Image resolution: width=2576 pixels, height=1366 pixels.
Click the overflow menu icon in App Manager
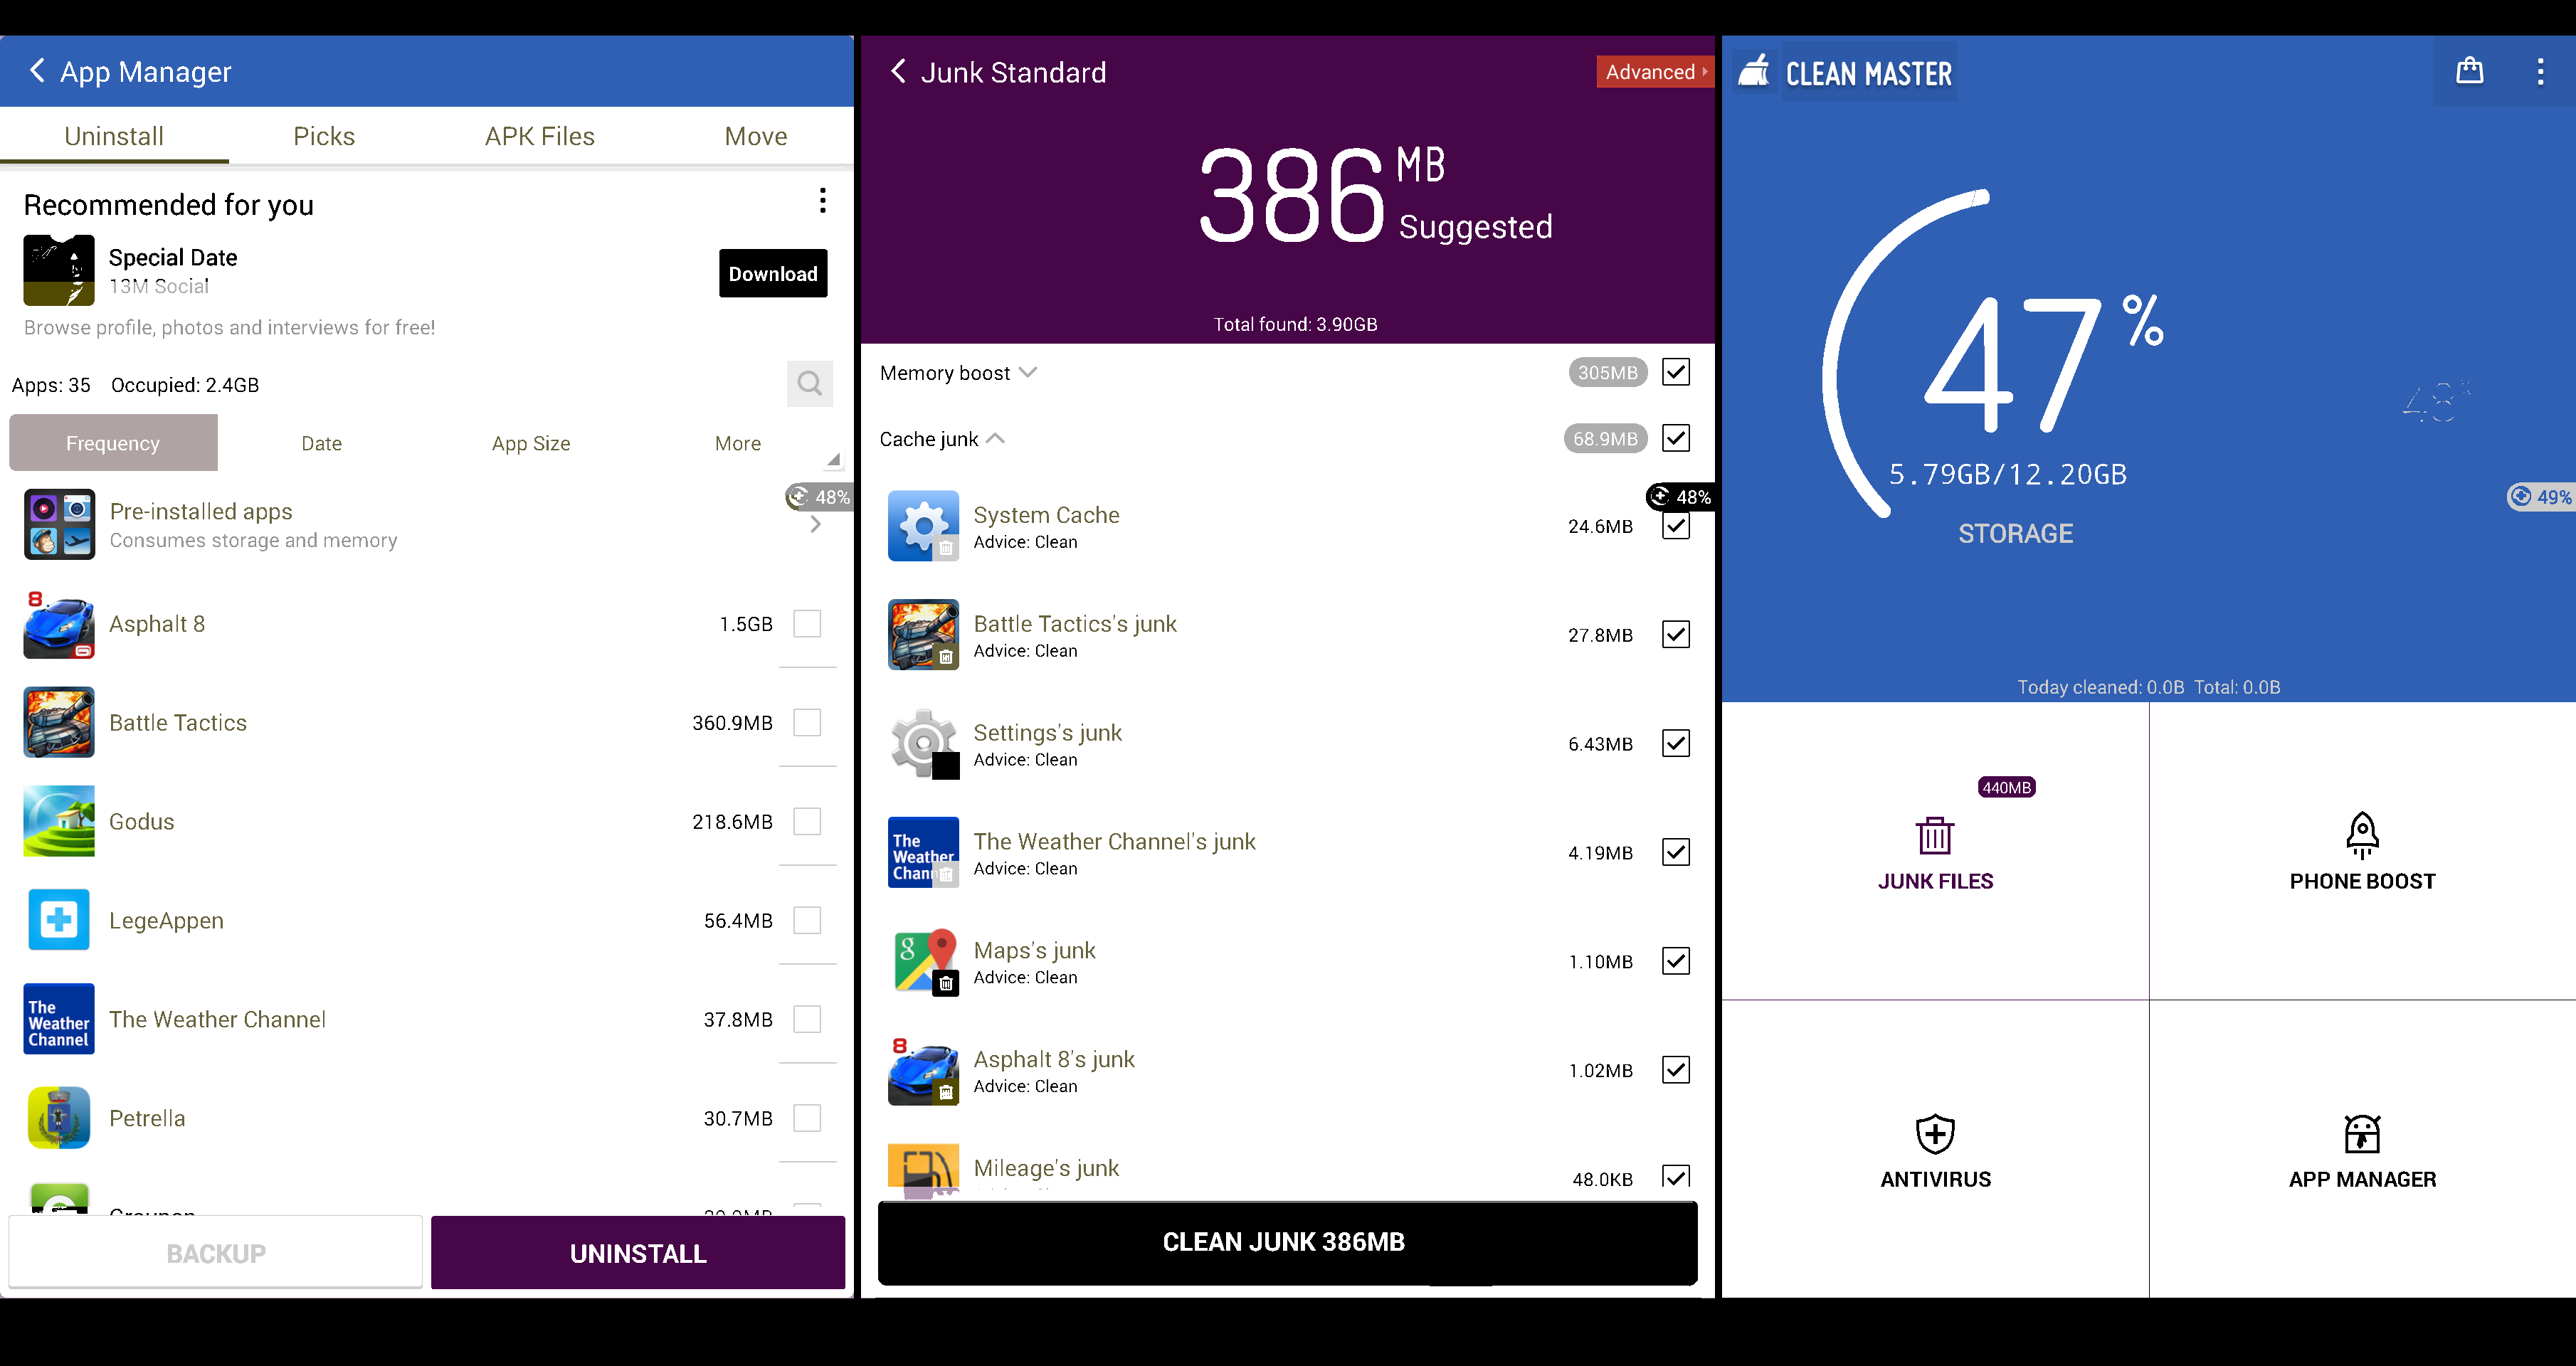[x=823, y=201]
